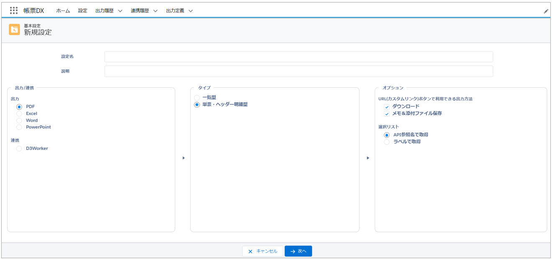Select ラベルで取得 radio option
This screenshot has width=552, height=259.
pyautogui.click(x=387, y=142)
